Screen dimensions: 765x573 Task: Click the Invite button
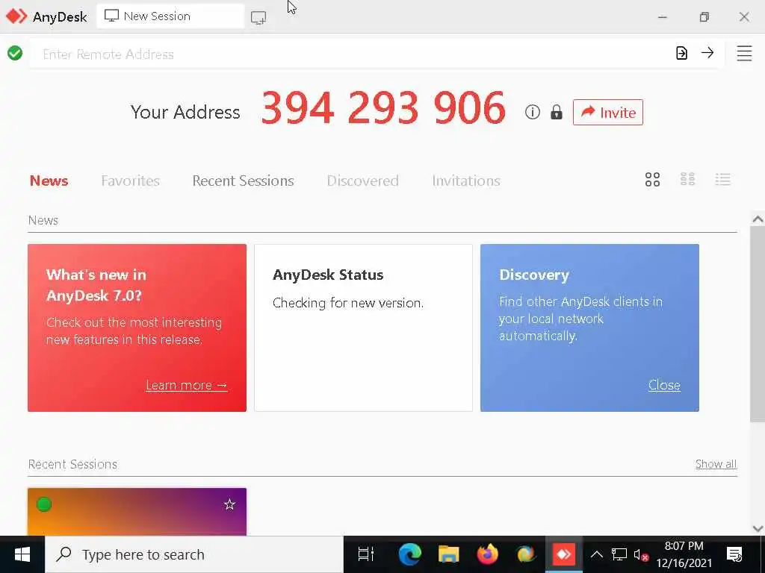(x=608, y=112)
